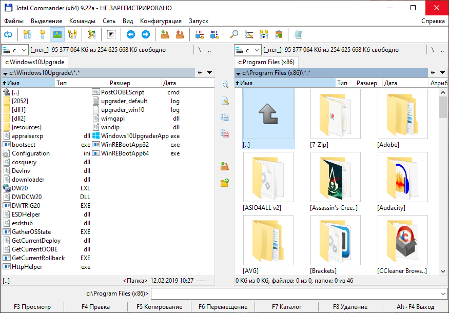Click the F8 Удаление button
Image resolution: width=449 pixels, height=313 pixels.
click(350, 307)
